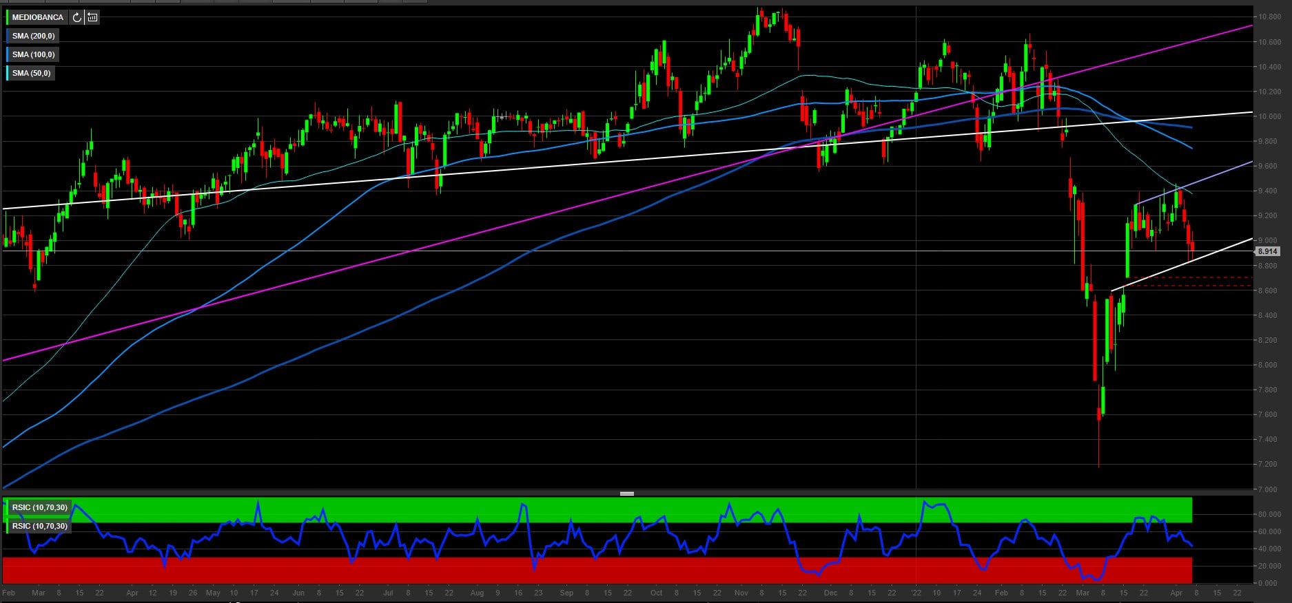The height and width of the screenshot is (603, 1292).
Task: Select the MEDIOBANCA instrument label
Action: point(37,17)
